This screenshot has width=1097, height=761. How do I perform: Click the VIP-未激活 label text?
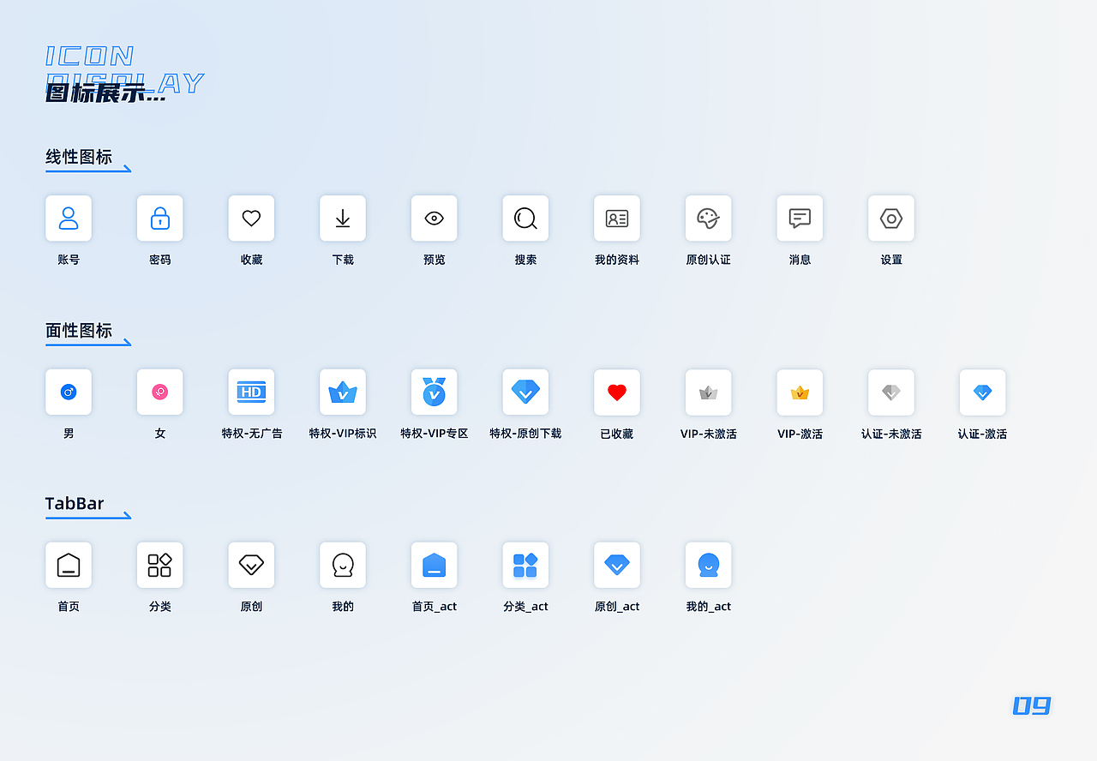709,434
